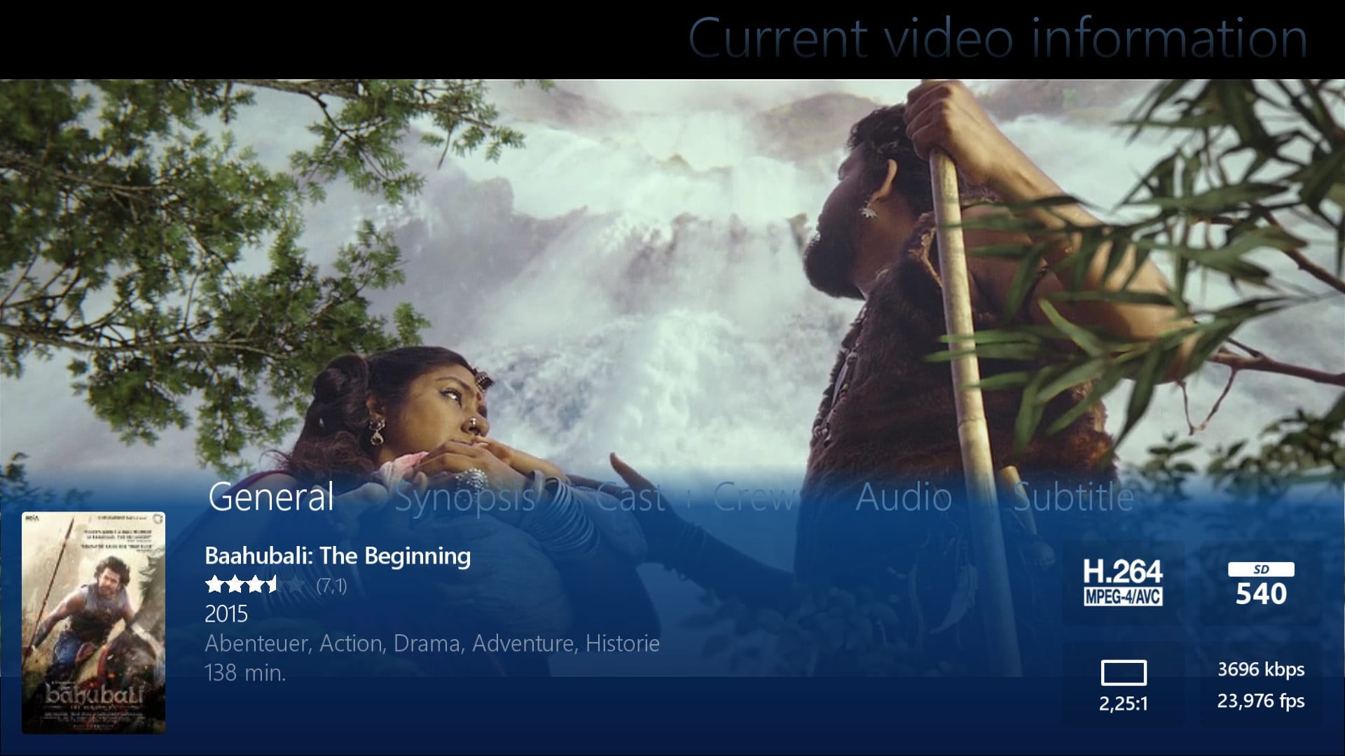Click the 3696 kbps bitrate label

coord(1261,669)
